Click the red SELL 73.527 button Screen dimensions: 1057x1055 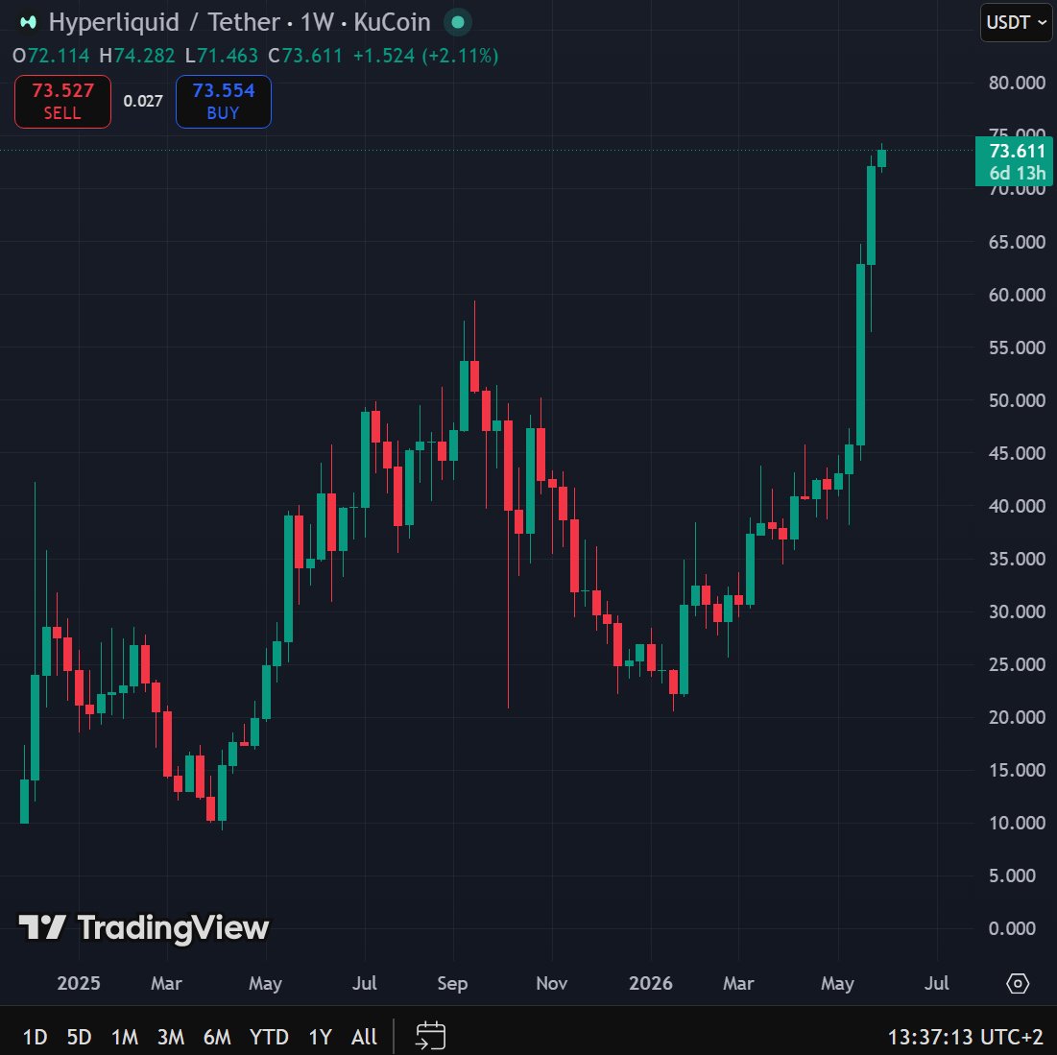click(x=62, y=102)
